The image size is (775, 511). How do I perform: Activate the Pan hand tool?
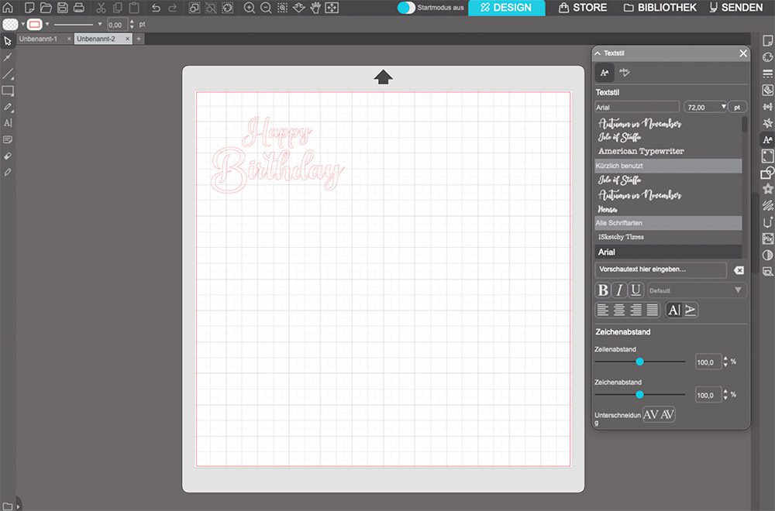click(x=315, y=8)
